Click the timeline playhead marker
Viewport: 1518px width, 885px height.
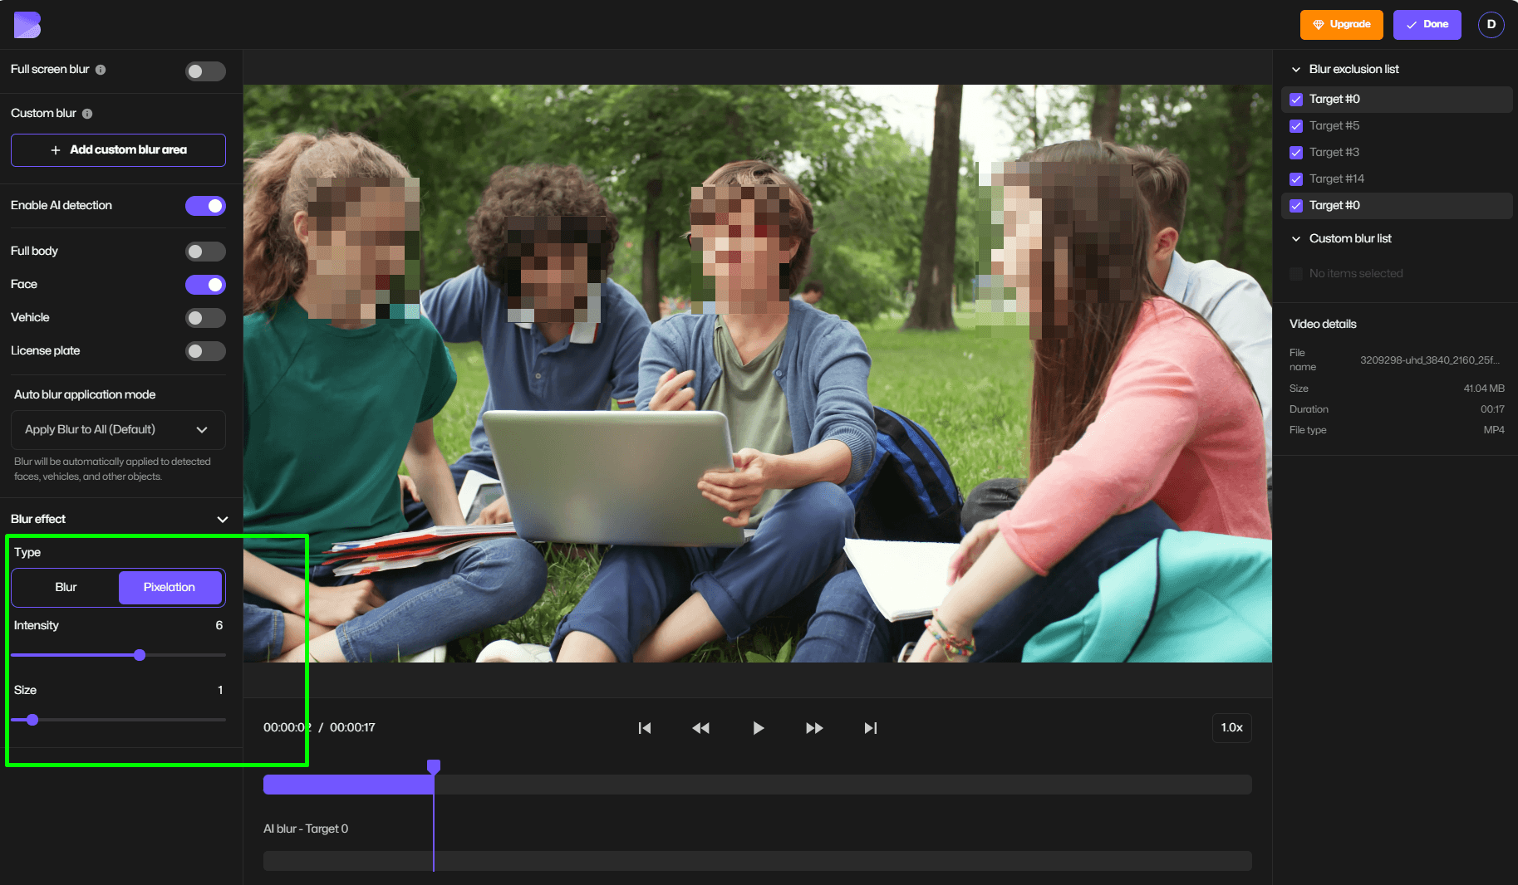pos(433,765)
